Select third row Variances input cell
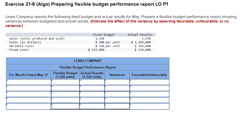Screen dimensions: 244x138 (117, 94)
